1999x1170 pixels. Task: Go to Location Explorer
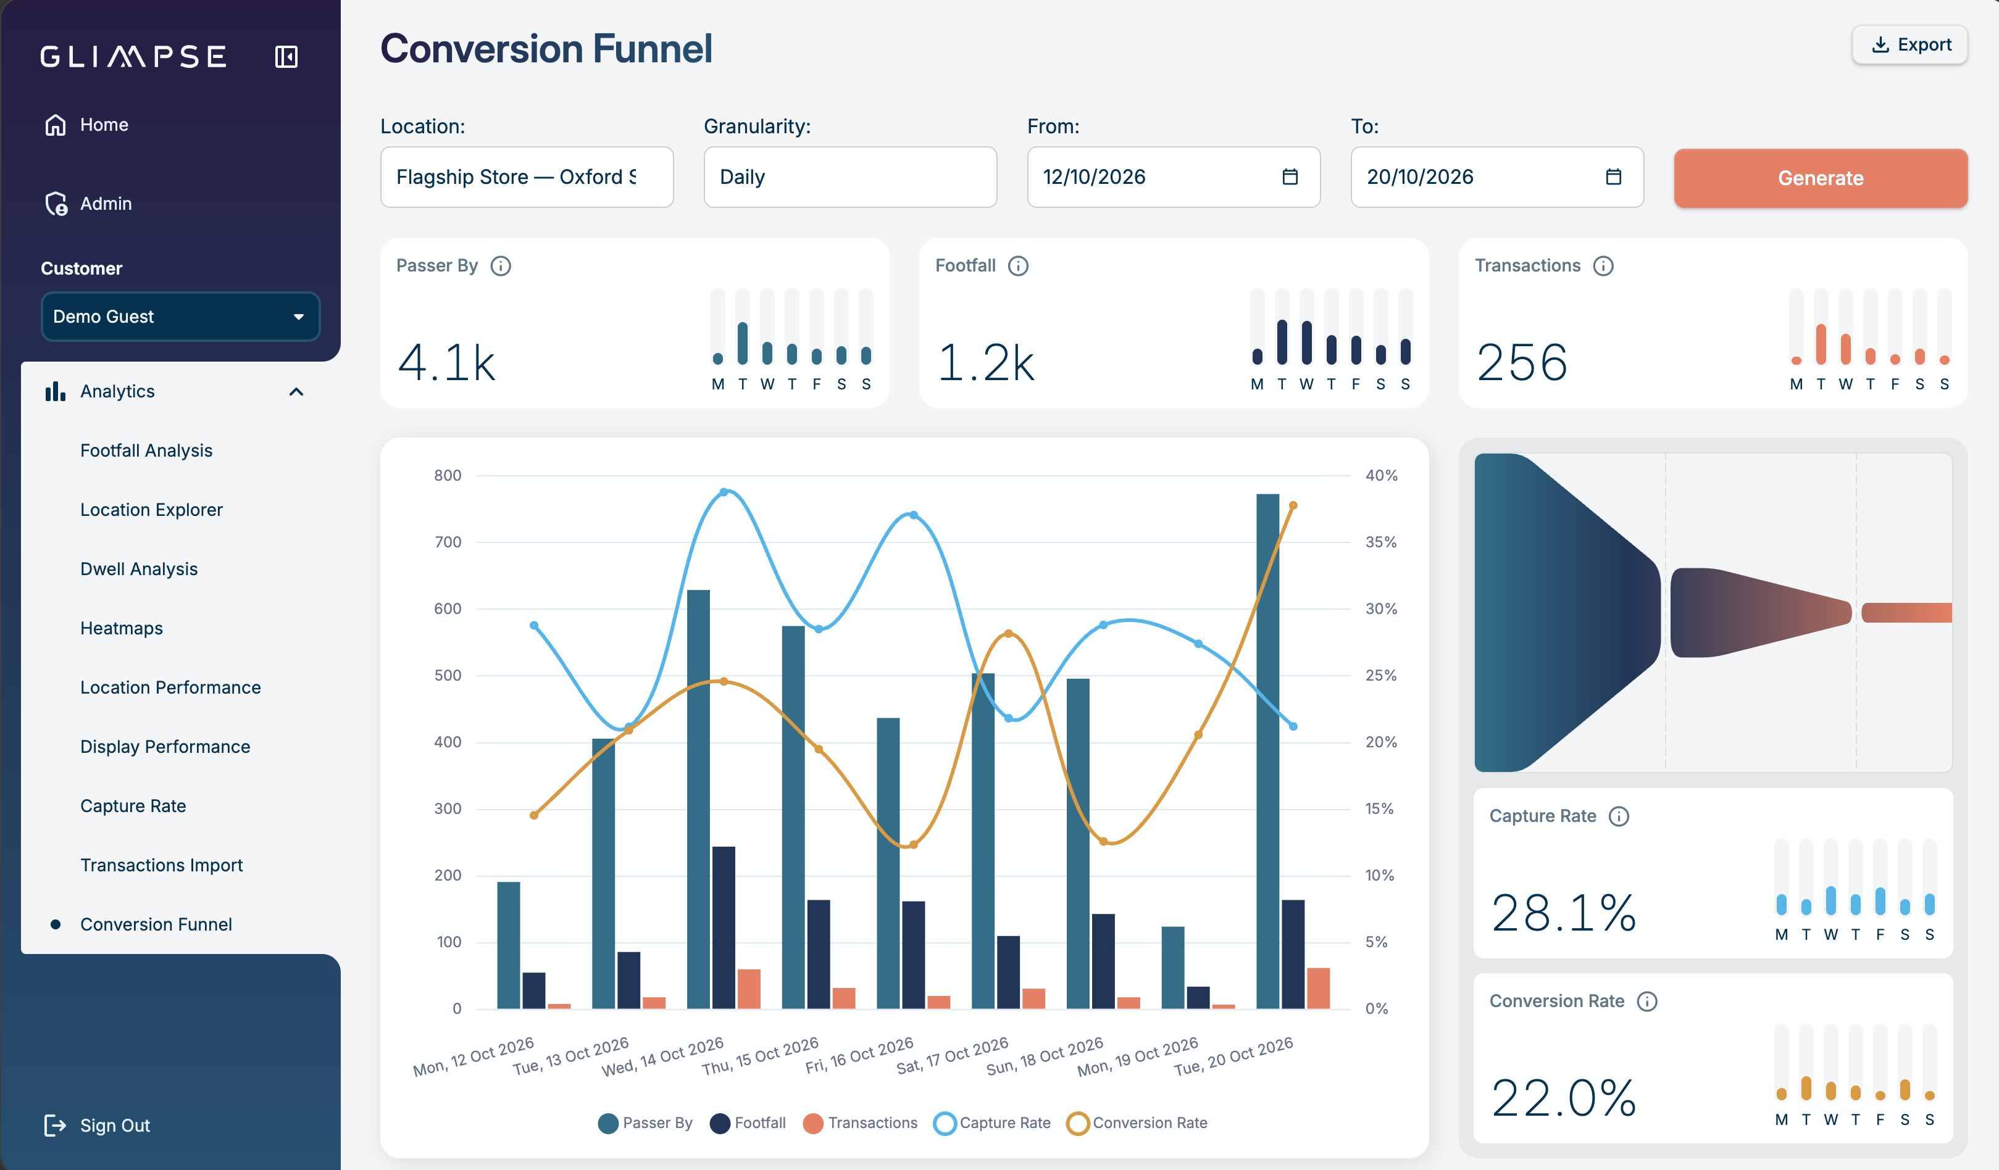click(x=151, y=510)
